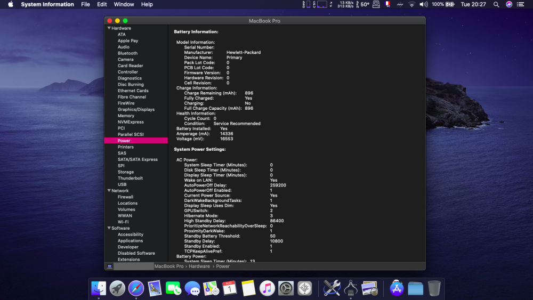
Task: Open Notification Center list icon
Action: (x=520, y=4)
